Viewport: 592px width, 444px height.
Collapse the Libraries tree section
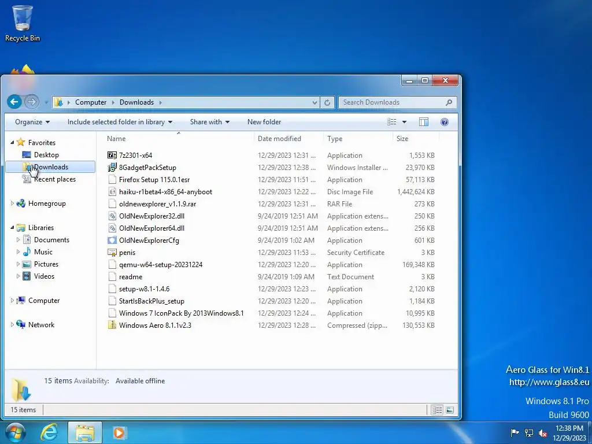tap(12, 228)
